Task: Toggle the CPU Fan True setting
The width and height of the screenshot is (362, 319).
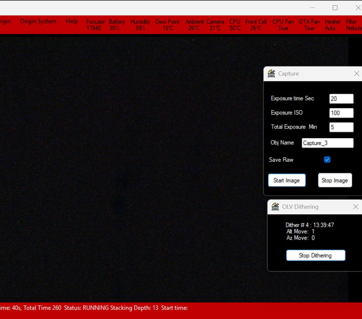Action: [x=283, y=24]
